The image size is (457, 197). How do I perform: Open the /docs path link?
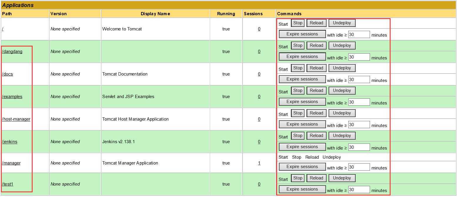click(x=8, y=74)
